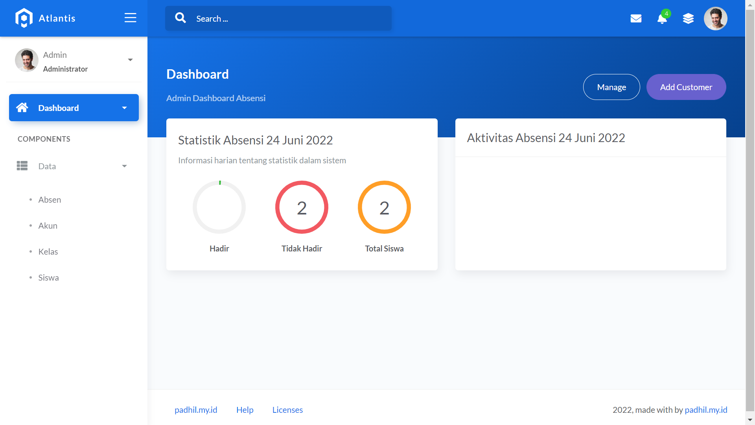The image size is (755, 425).
Task: Collapse the Dashboard menu caret
Action: pyautogui.click(x=124, y=108)
